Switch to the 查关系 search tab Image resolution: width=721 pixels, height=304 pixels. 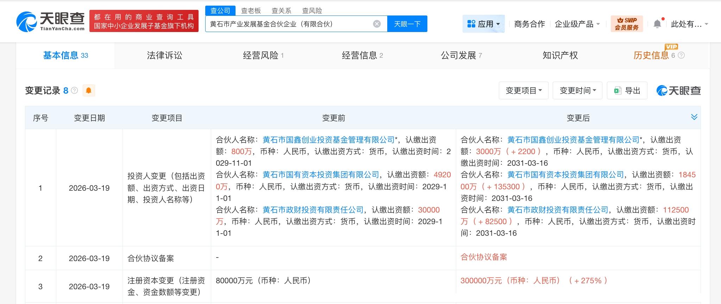click(282, 11)
